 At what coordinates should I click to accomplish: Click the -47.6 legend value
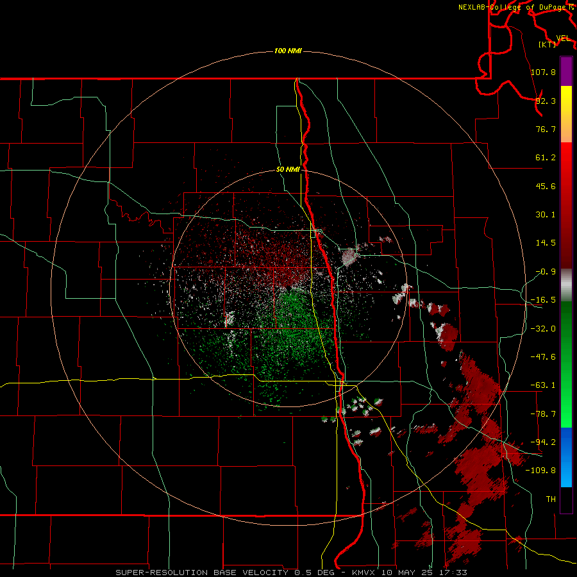pos(543,357)
